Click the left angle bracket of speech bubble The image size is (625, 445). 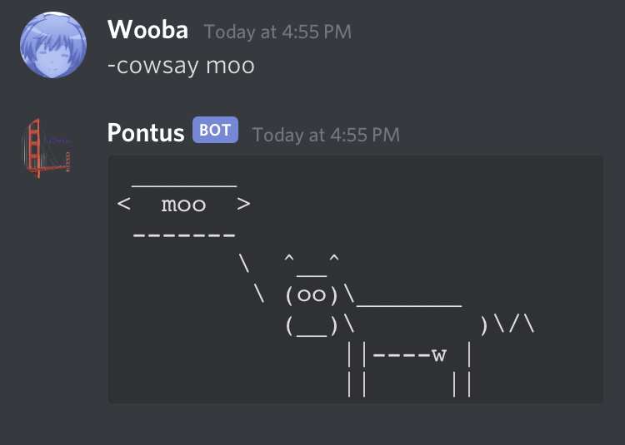click(x=123, y=204)
